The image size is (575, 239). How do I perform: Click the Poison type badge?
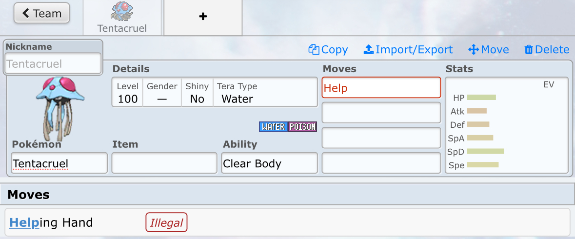(302, 127)
